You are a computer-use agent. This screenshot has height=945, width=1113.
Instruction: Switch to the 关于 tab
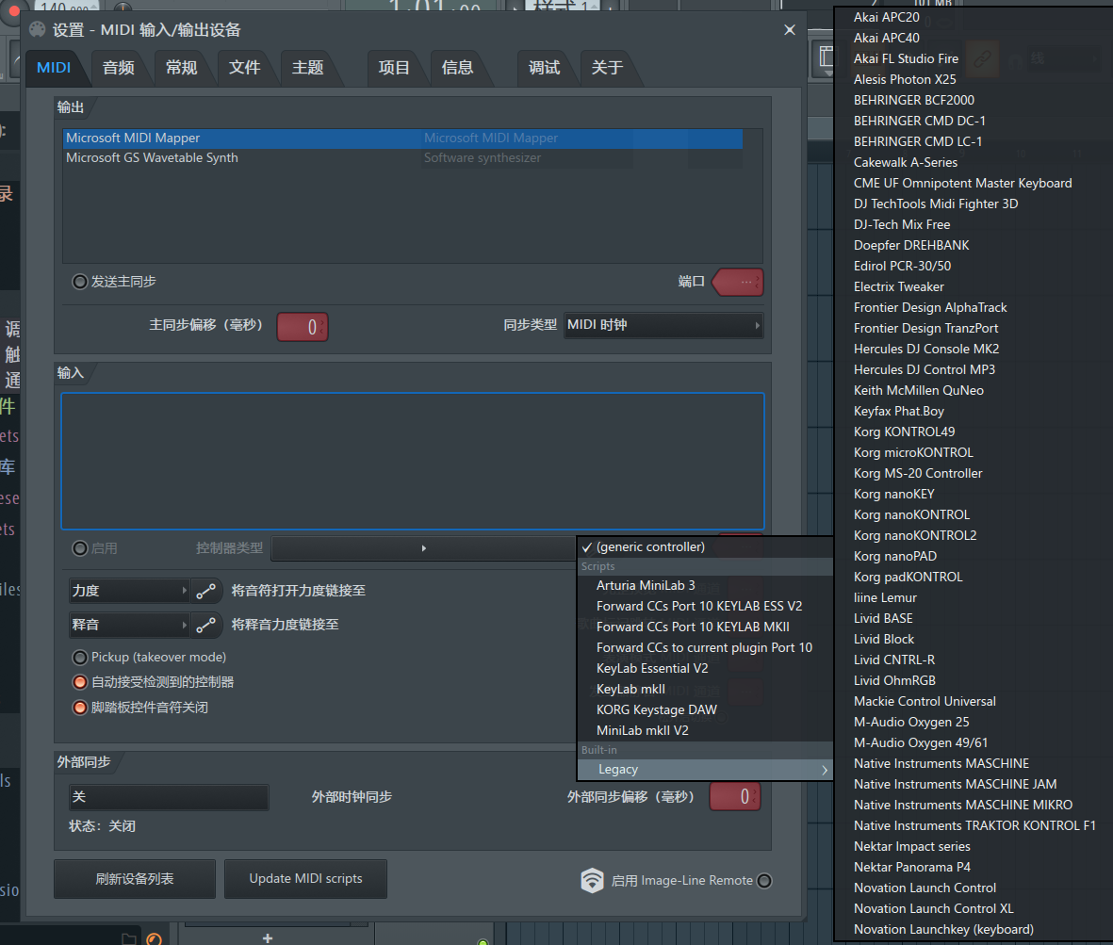607,68
